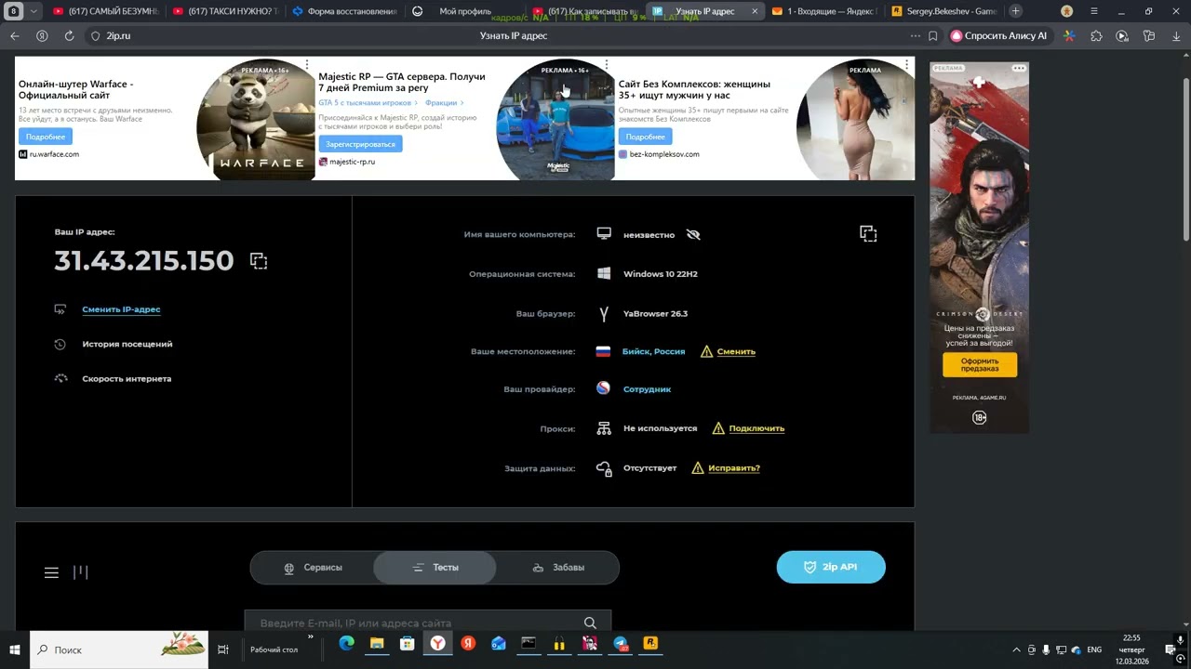The height and width of the screenshot is (669, 1191).
Task: Open the Сотрудник provider link
Action: point(647,389)
